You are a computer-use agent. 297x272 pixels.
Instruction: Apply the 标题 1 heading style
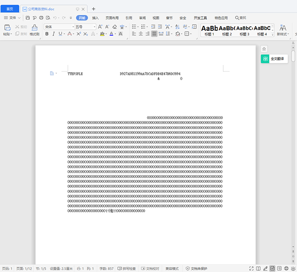point(209,30)
